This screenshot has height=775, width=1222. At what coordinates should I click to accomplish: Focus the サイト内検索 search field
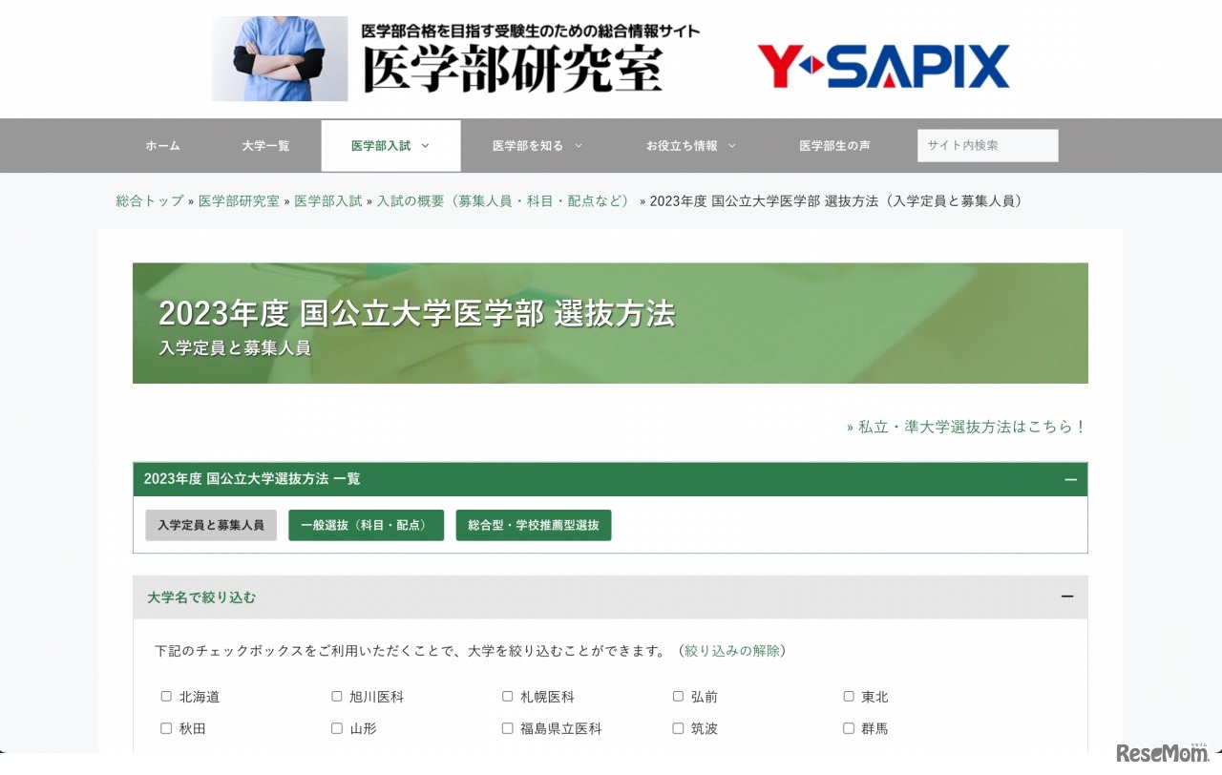tap(988, 146)
